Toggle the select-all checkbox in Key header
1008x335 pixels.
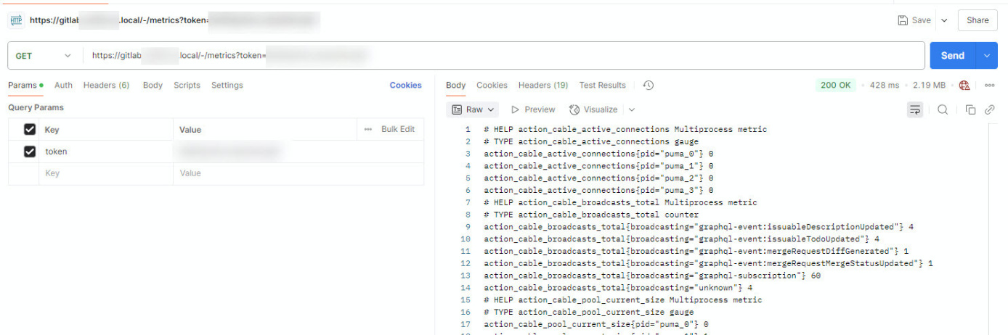click(30, 130)
